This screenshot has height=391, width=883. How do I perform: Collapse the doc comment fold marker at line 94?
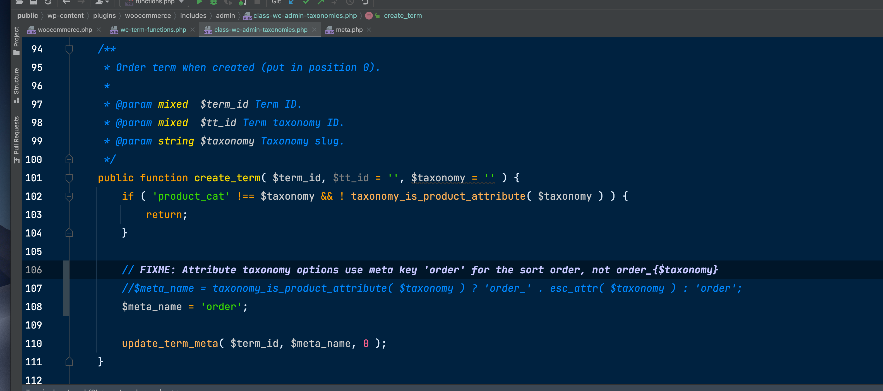[69, 49]
